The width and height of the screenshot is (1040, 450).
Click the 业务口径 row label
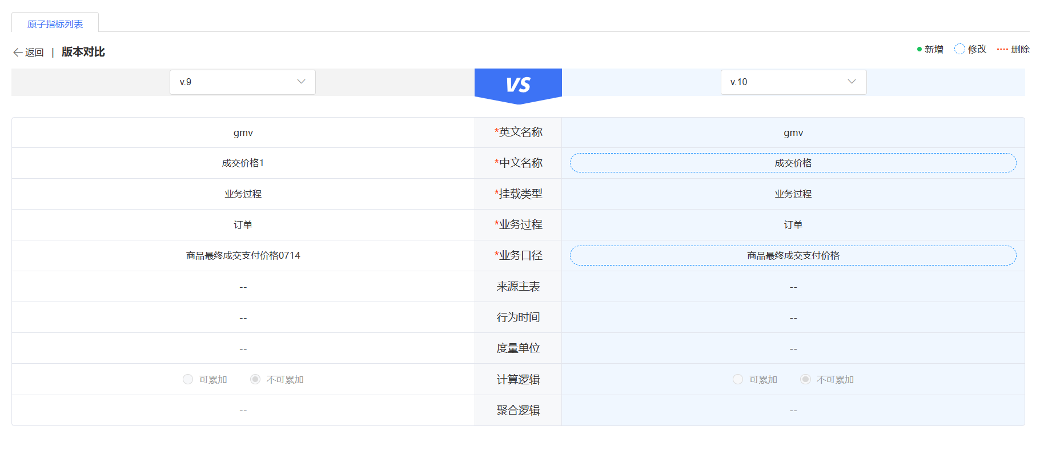pyautogui.click(x=519, y=256)
